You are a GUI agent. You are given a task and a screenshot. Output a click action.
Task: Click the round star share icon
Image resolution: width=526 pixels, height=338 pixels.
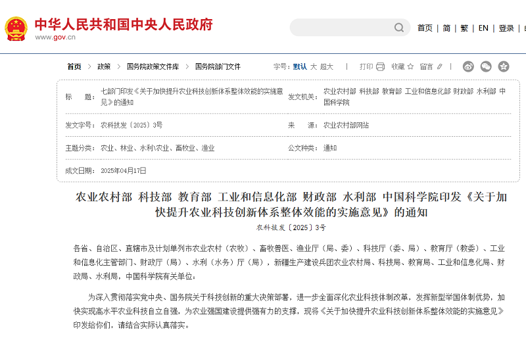pos(504,66)
